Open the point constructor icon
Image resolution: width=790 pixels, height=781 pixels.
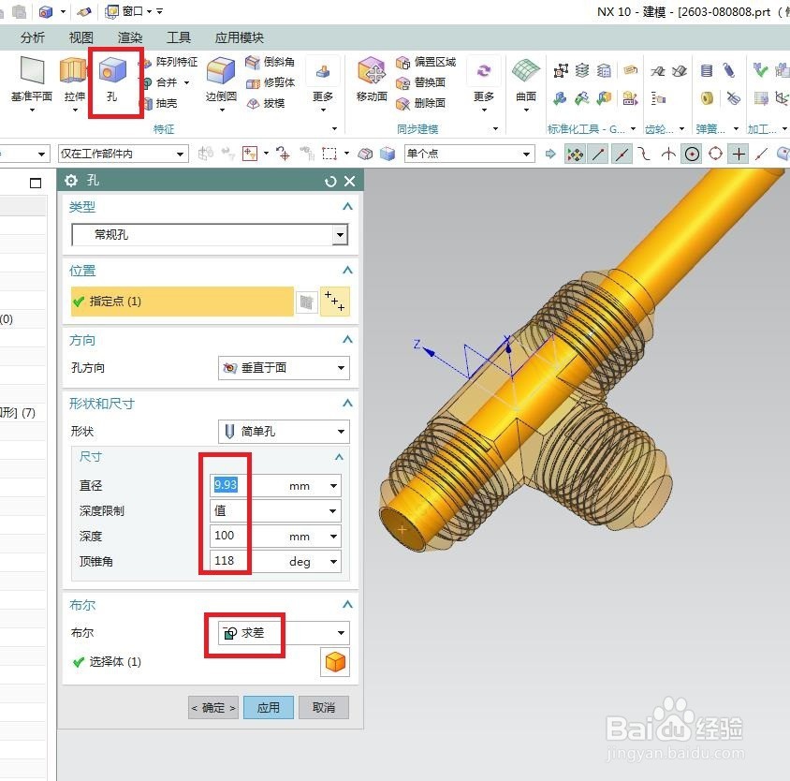[334, 301]
